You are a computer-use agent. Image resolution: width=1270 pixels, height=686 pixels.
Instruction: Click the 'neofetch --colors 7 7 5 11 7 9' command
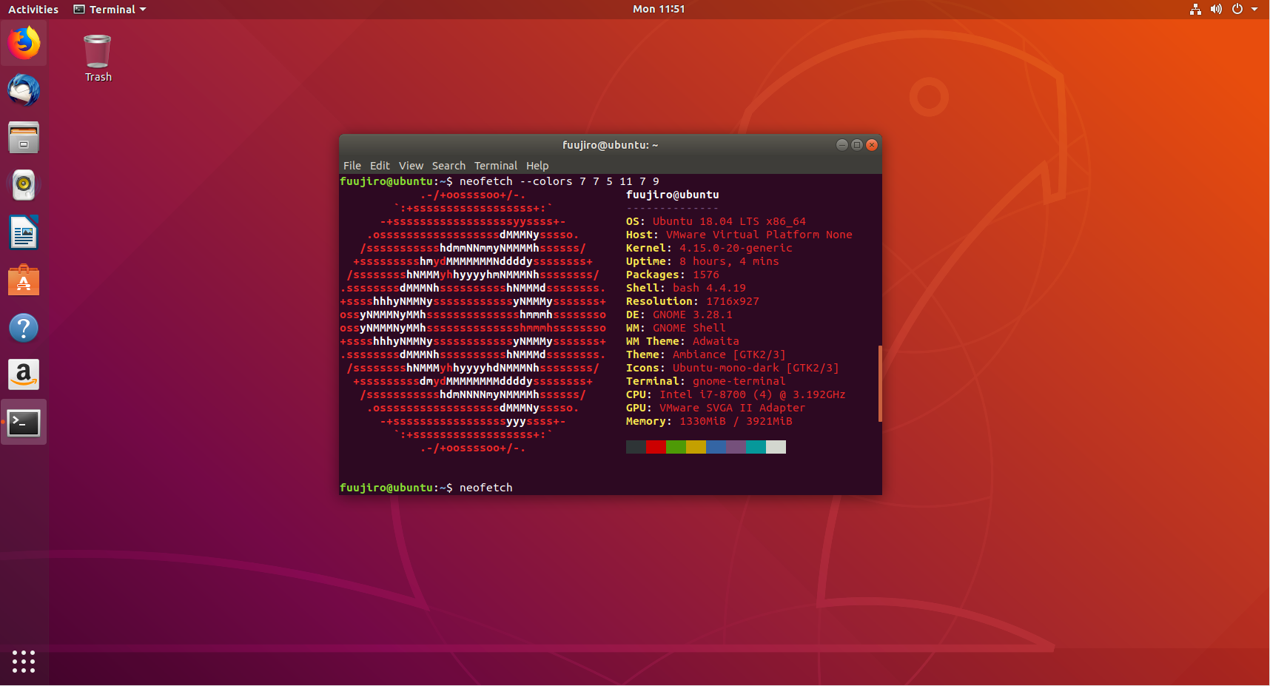pyautogui.click(x=560, y=181)
